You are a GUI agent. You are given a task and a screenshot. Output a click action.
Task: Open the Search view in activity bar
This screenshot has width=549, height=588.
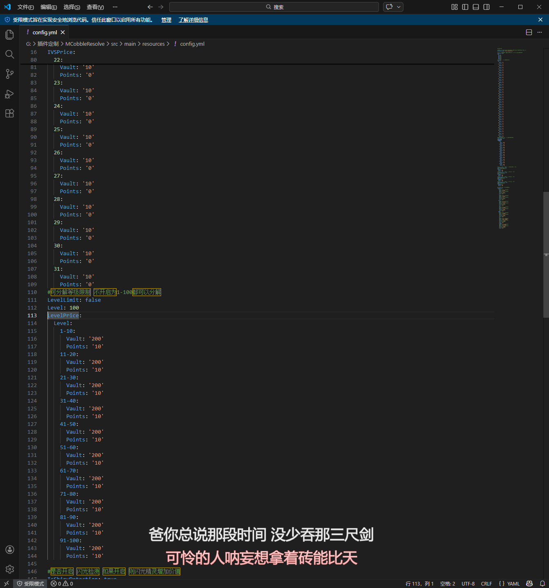[9, 54]
